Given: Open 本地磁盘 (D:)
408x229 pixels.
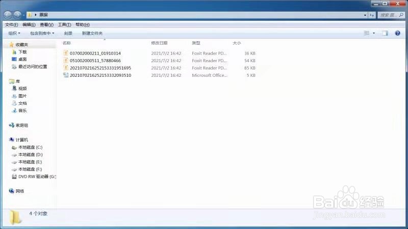Looking at the screenshot, I should point(31,155).
